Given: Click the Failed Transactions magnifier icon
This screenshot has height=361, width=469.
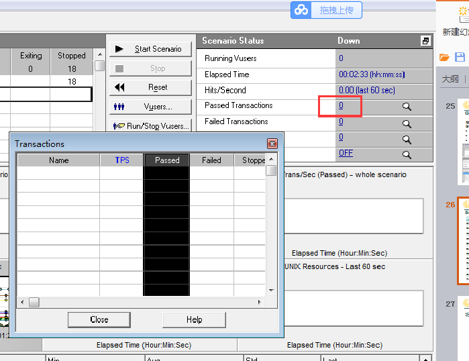Looking at the screenshot, I should (x=407, y=123).
